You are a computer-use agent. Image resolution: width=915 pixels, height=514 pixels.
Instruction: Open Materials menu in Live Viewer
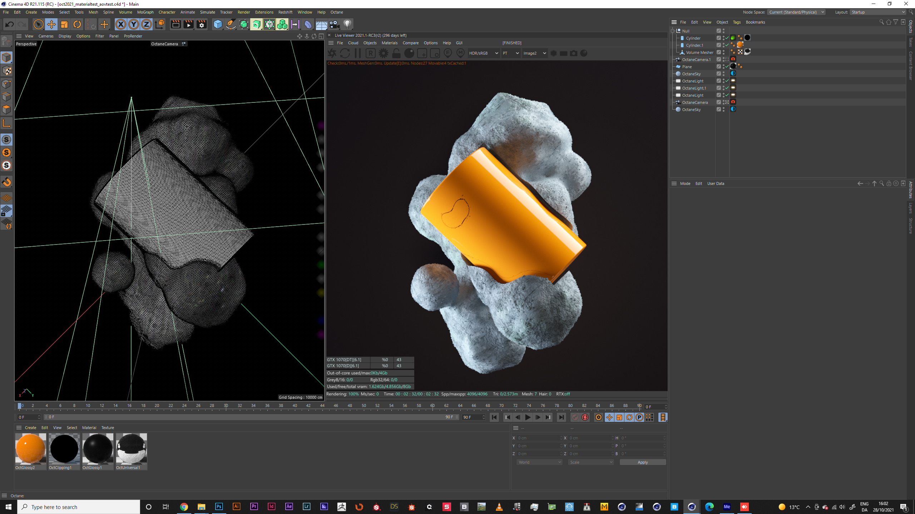click(x=389, y=43)
